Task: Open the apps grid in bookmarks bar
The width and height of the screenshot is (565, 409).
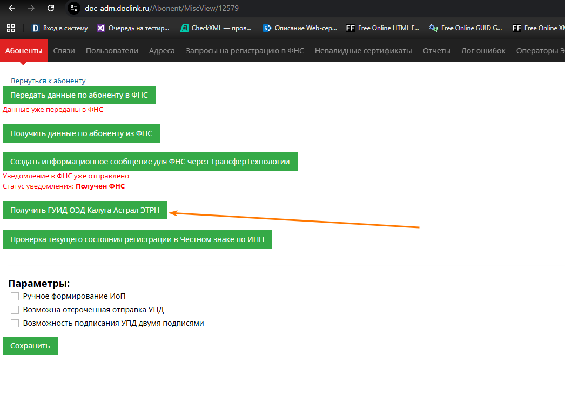Action: pyautogui.click(x=11, y=28)
